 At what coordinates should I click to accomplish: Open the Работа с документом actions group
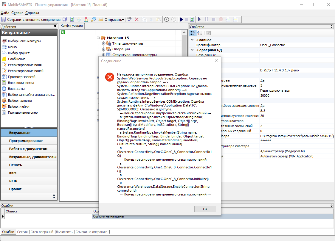tap(29, 149)
